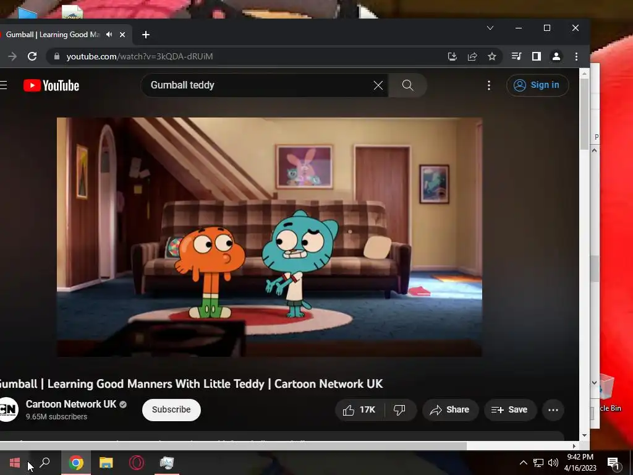Click the install app icon in address bar
The image size is (633, 475).
452,56
